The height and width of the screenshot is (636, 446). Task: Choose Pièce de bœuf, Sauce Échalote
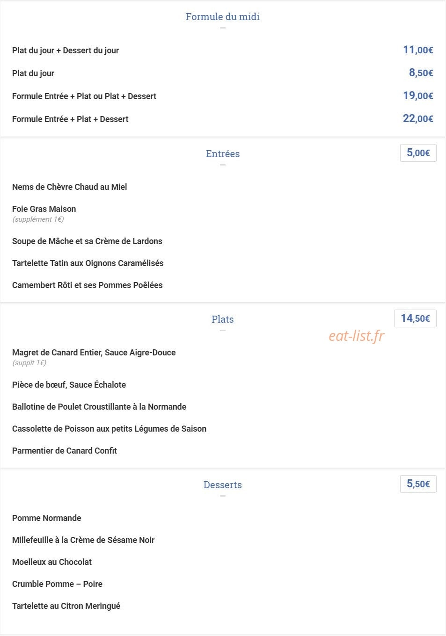[69, 385]
